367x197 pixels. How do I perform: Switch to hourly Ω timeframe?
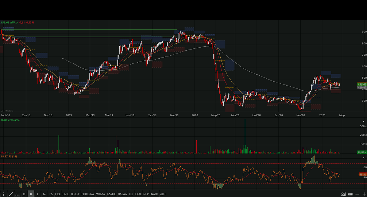24,194
